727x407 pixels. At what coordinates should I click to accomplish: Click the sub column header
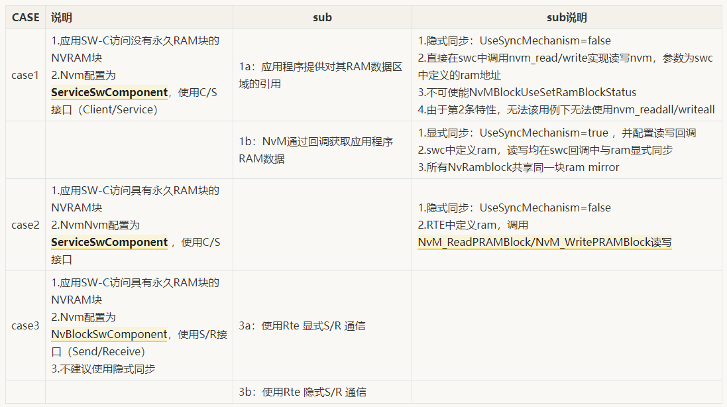tap(322, 17)
